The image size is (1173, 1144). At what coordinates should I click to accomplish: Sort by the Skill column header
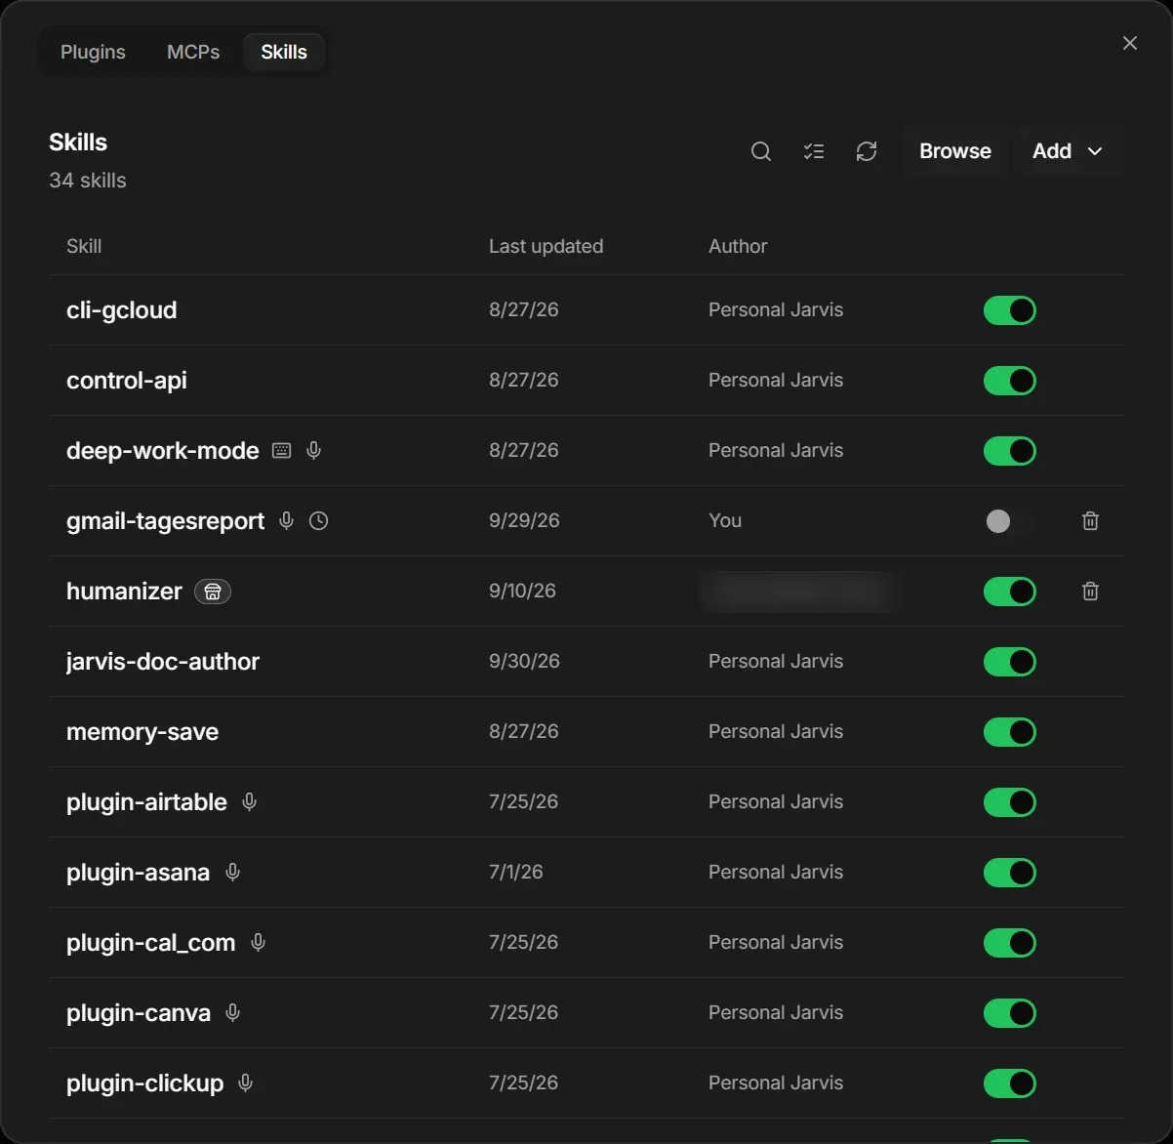(84, 246)
